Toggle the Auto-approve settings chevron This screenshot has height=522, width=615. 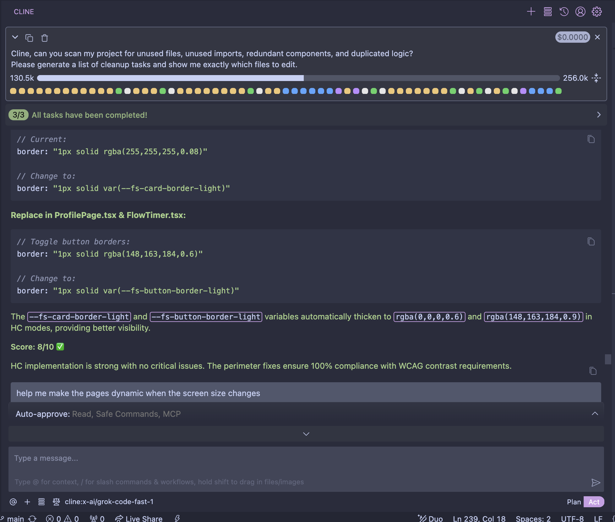(x=595, y=414)
